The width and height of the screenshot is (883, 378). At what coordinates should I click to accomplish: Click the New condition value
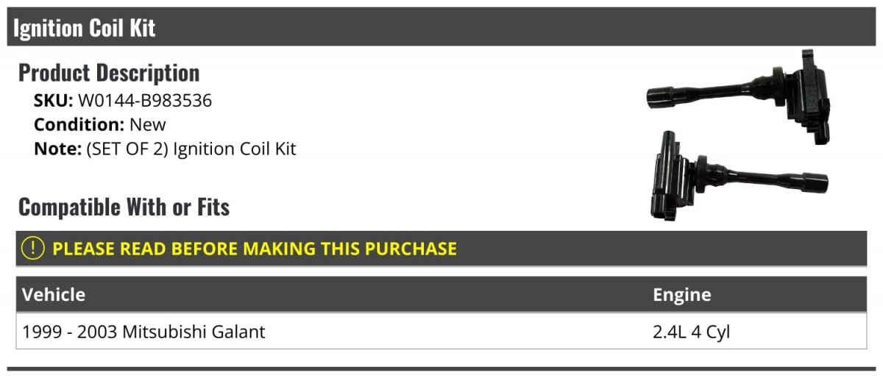[x=148, y=124]
